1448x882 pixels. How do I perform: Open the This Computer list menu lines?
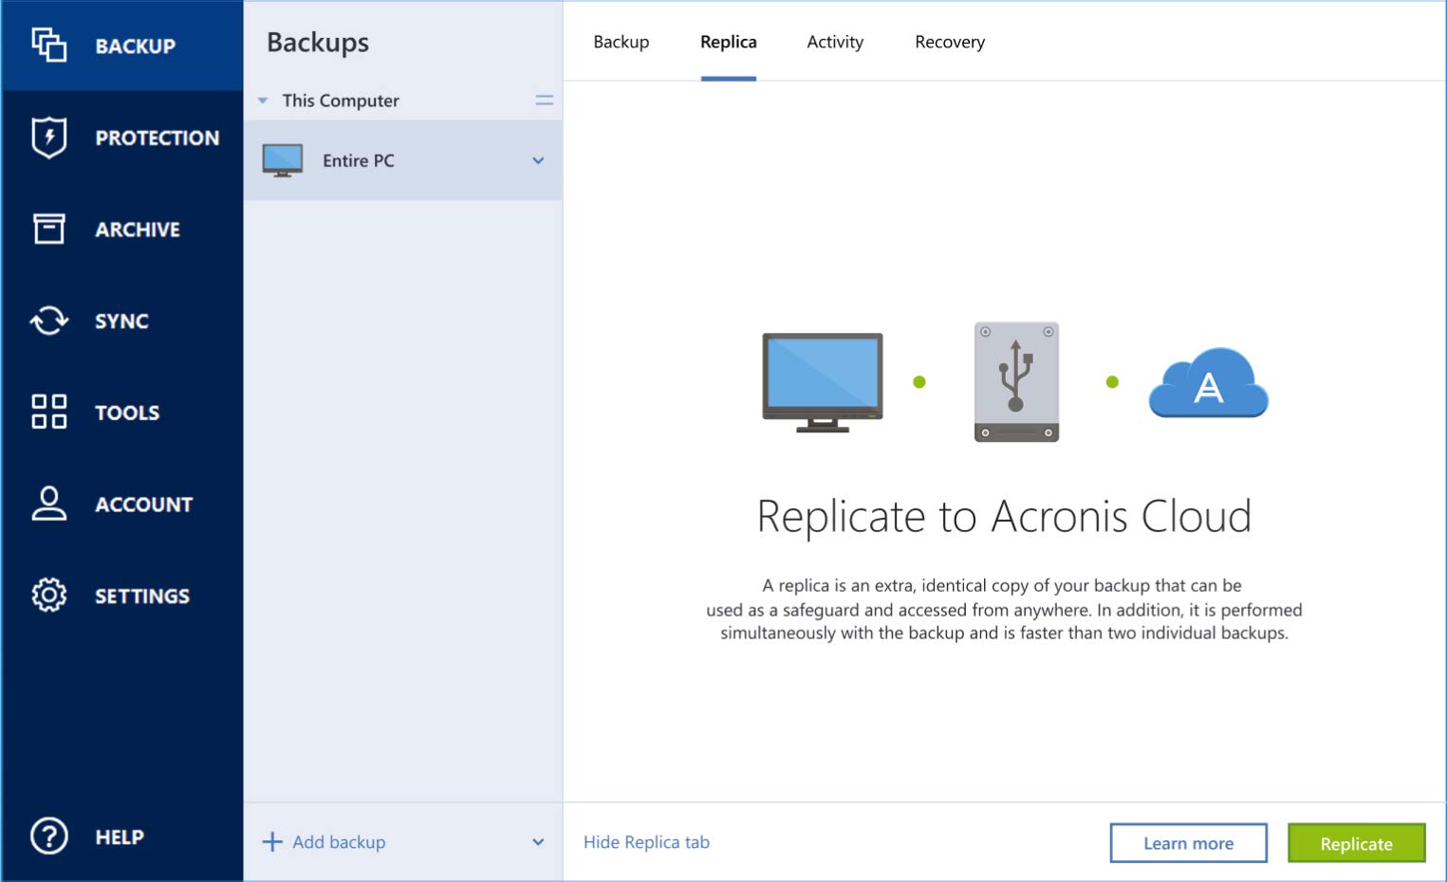[544, 100]
